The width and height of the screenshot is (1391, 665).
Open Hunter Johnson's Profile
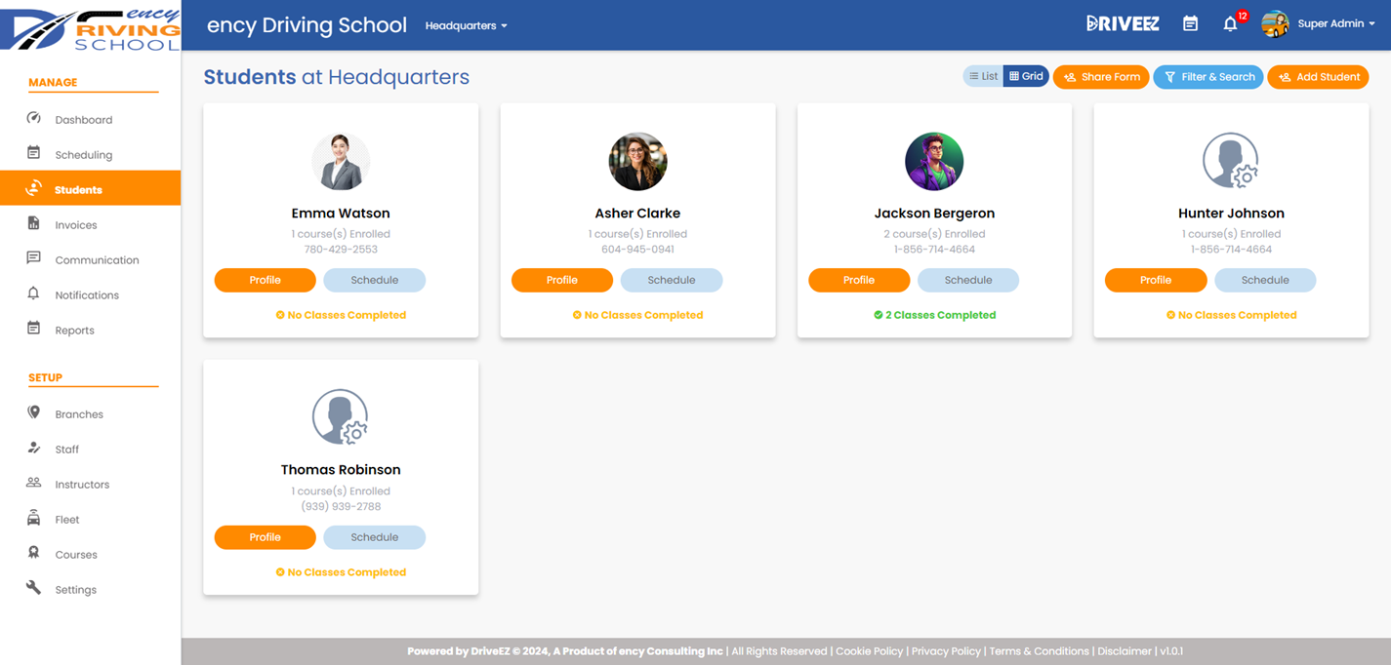[x=1156, y=280]
